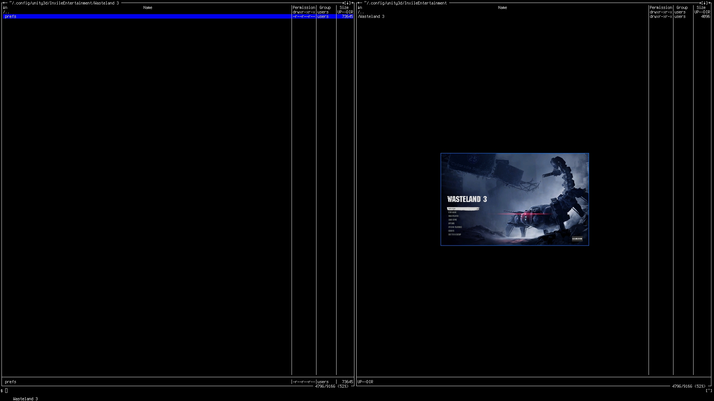Click the Wasteland 3 game window thumbnail
The height and width of the screenshot is (401, 714).
[x=515, y=199]
